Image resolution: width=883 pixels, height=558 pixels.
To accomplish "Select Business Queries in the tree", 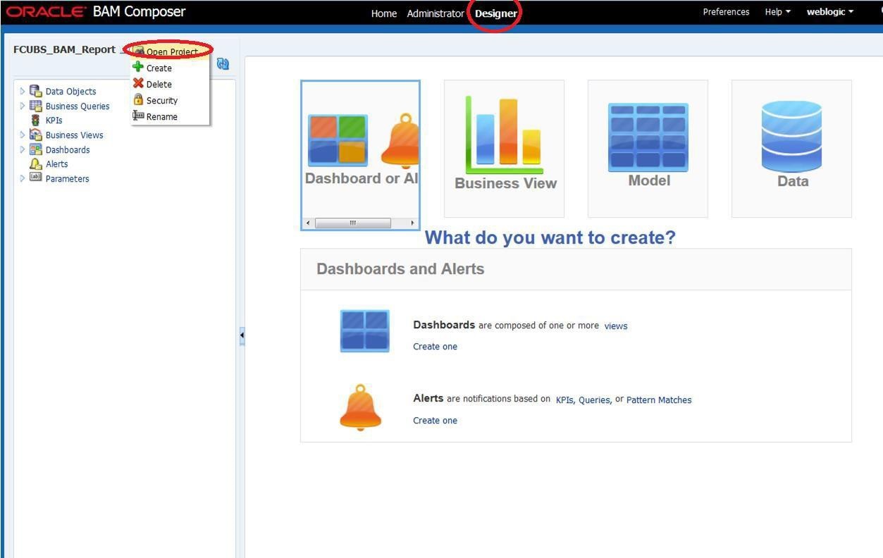I will (78, 106).
